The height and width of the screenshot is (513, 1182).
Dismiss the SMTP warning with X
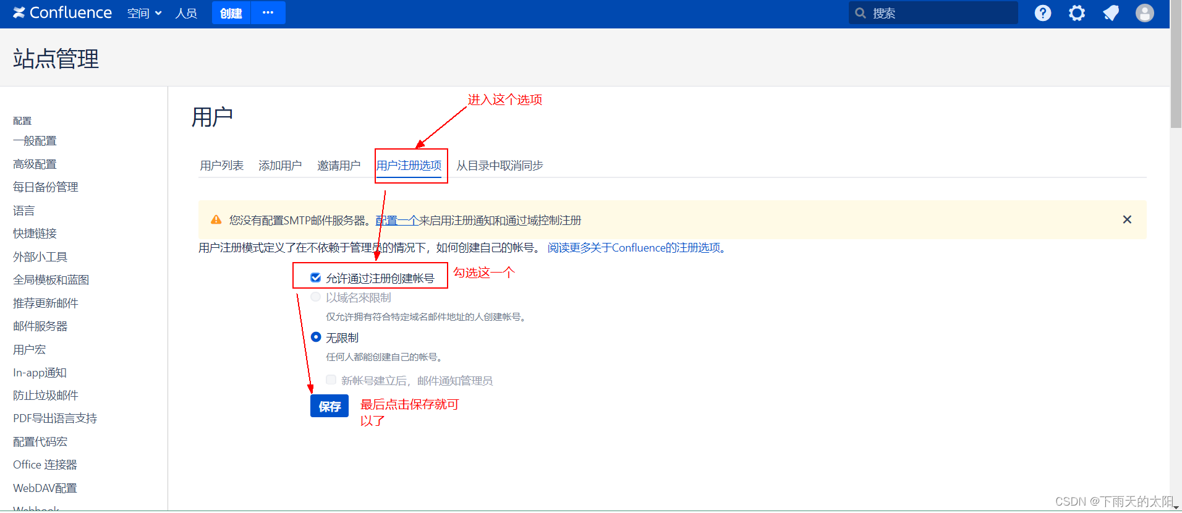pos(1127,219)
